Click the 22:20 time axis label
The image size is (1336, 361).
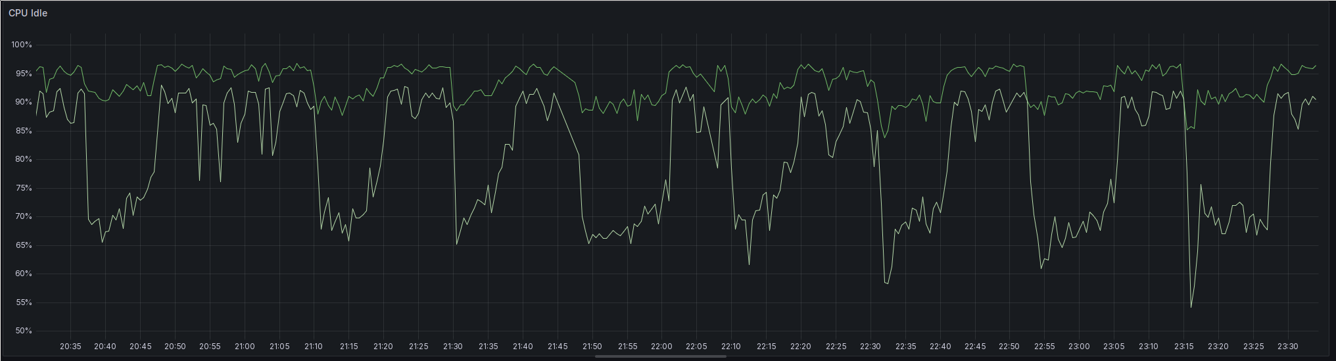tap(801, 347)
